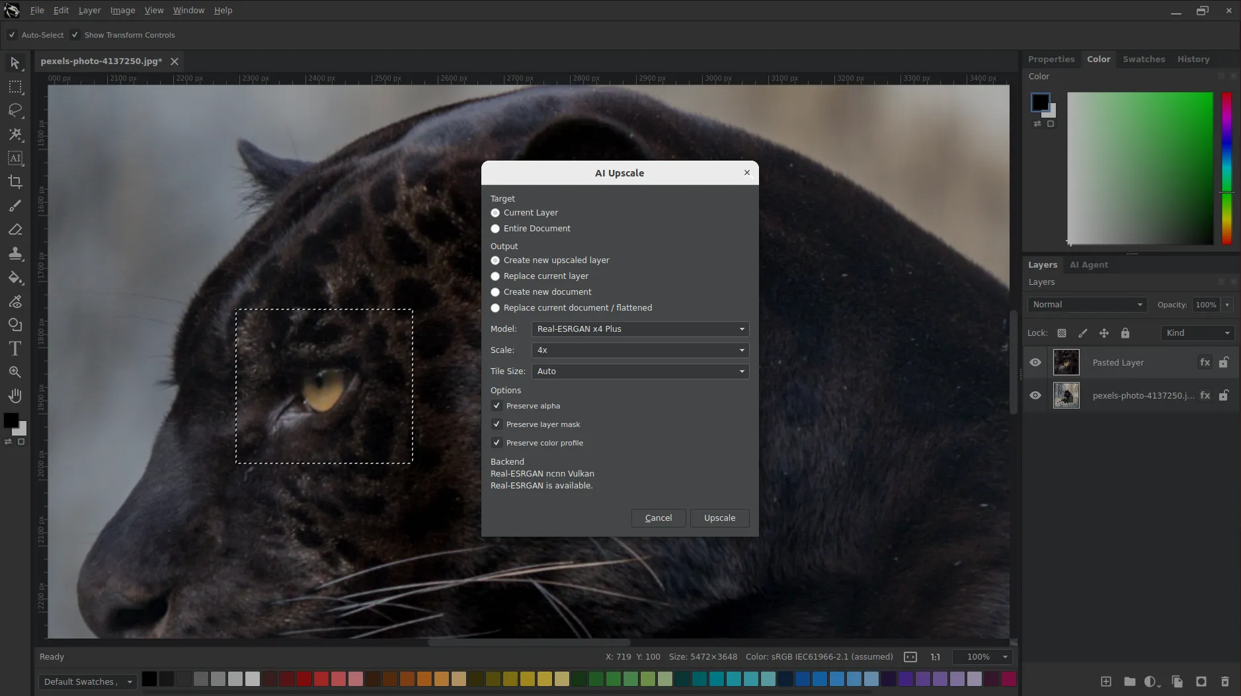Screen dimensions: 1241x696
Task: Close the AI Upscale dialog
Action: click(747, 173)
